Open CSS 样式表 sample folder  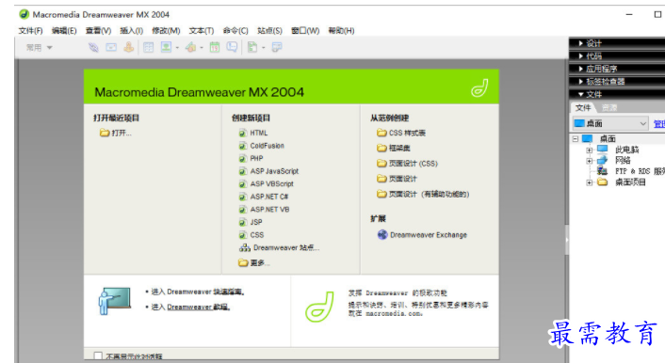pyautogui.click(x=401, y=133)
